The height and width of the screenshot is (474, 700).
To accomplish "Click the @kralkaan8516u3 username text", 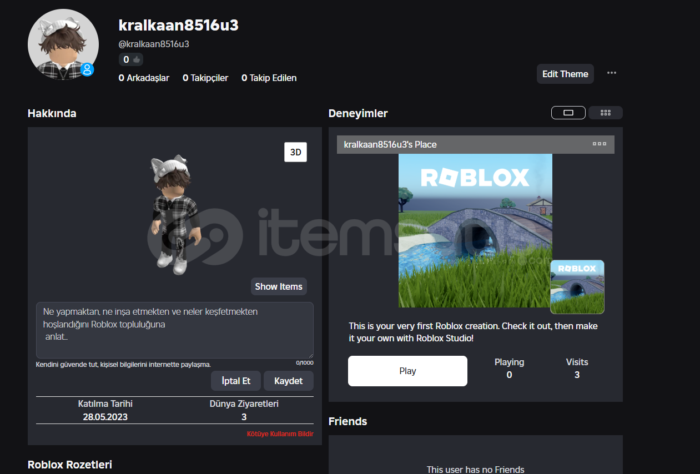I will pos(154,44).
